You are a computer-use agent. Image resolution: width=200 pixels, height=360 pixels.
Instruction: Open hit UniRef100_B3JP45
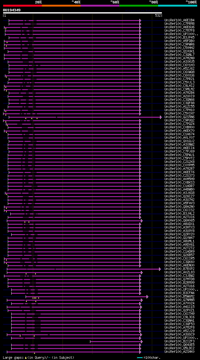(x=179, y=37)
